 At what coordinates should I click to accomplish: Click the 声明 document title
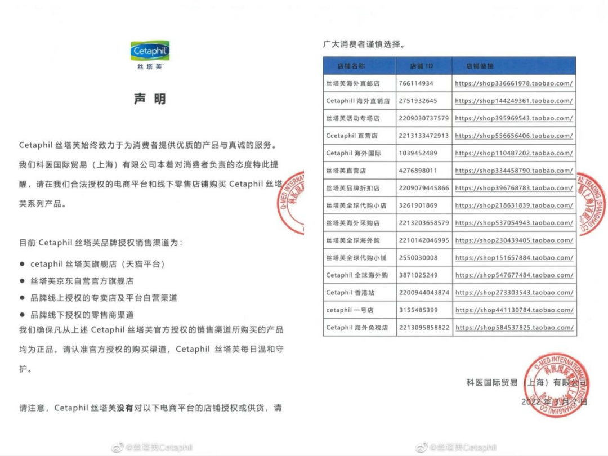[x=150, y=100]
